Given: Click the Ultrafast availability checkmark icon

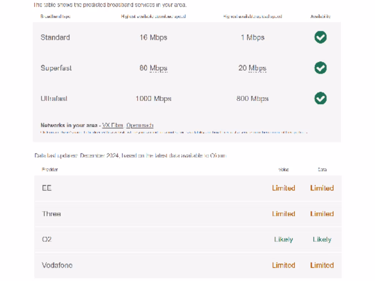Looking at the screenshot, I should 320,98.
